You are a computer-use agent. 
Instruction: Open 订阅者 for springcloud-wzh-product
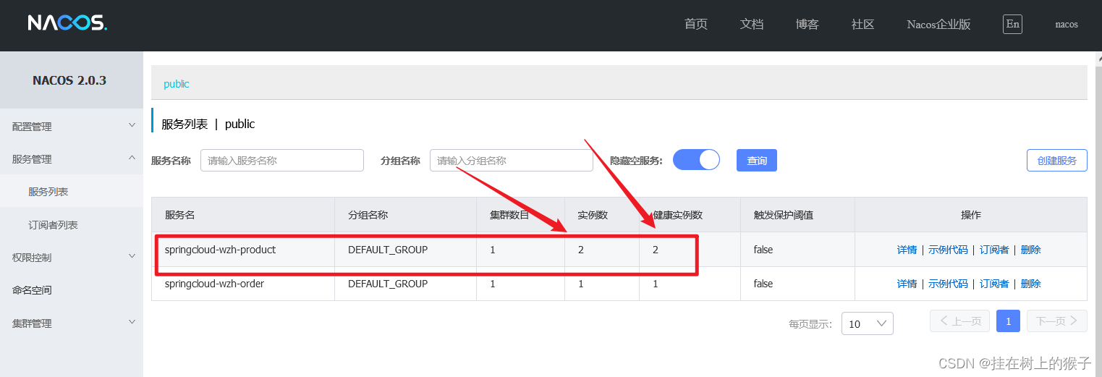994,250
